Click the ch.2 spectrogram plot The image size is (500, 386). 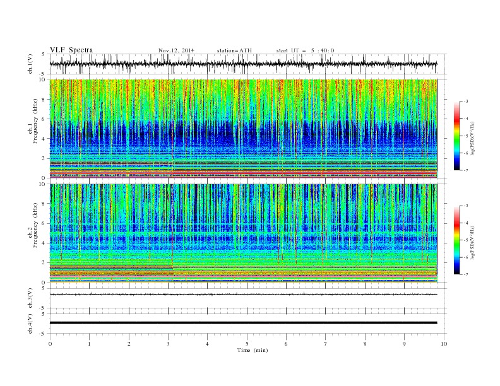click(x=243, y=233)
